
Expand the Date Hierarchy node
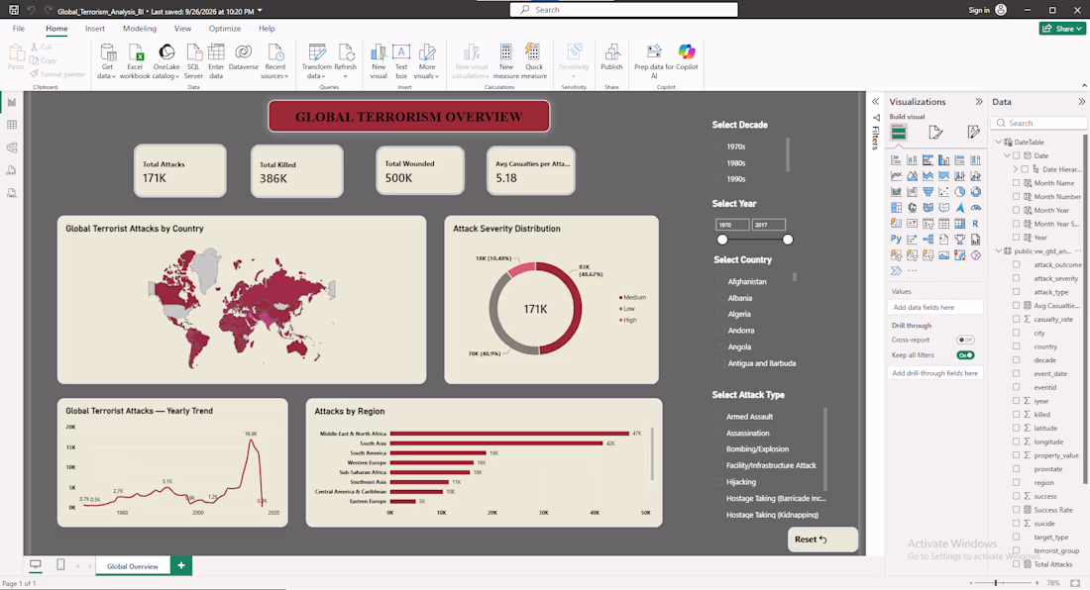click(x=1016, y=169)
